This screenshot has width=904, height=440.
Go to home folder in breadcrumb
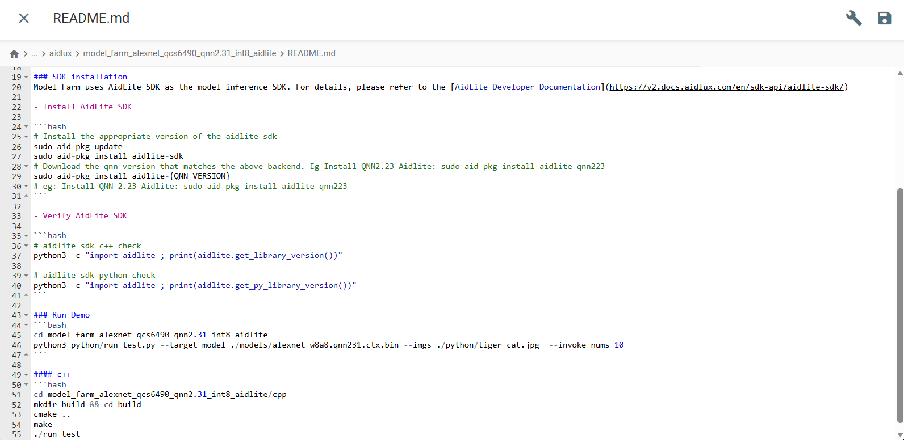tap(14, 54)
